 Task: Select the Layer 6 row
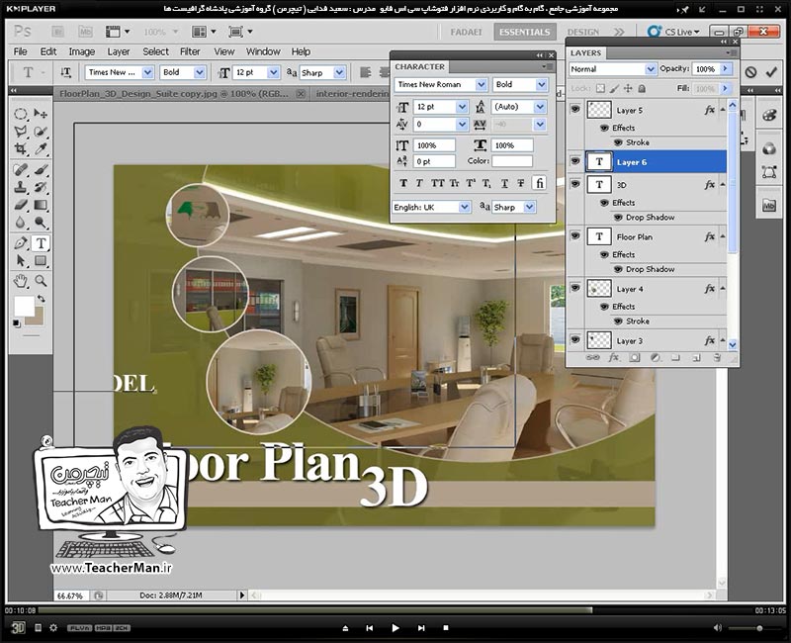pos(656,162)
